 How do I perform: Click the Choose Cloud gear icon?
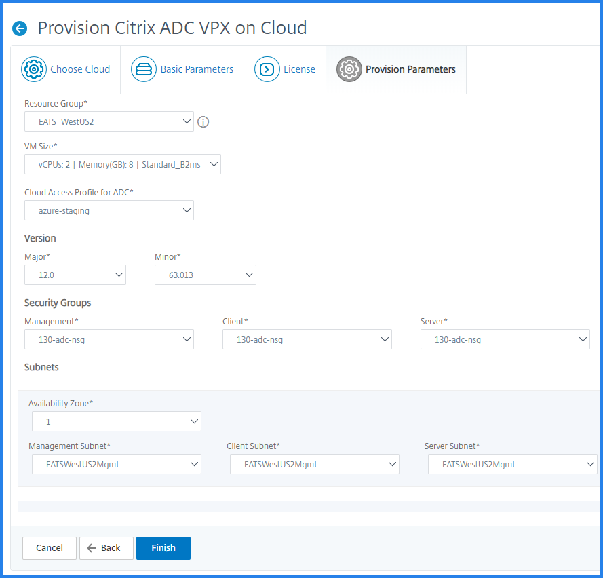click(x=34, y=69)
